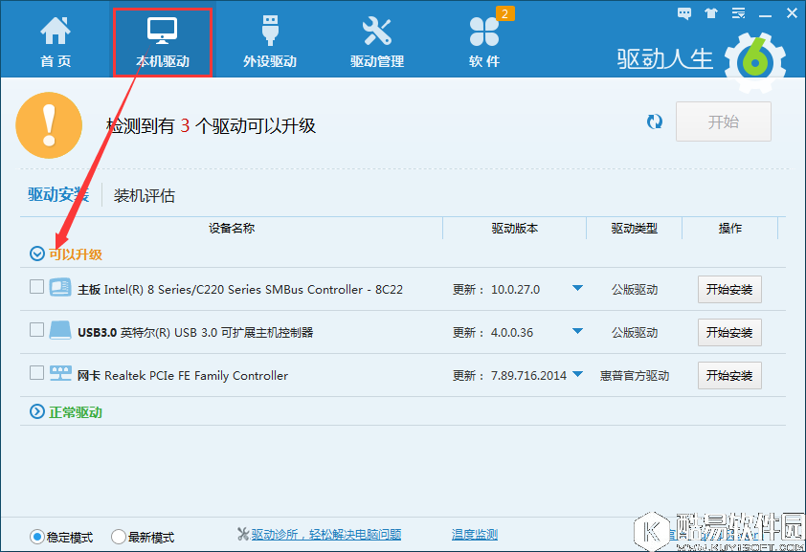
Task: Click 驱动诊所 troubleshooting link
Action: (325, 535)
